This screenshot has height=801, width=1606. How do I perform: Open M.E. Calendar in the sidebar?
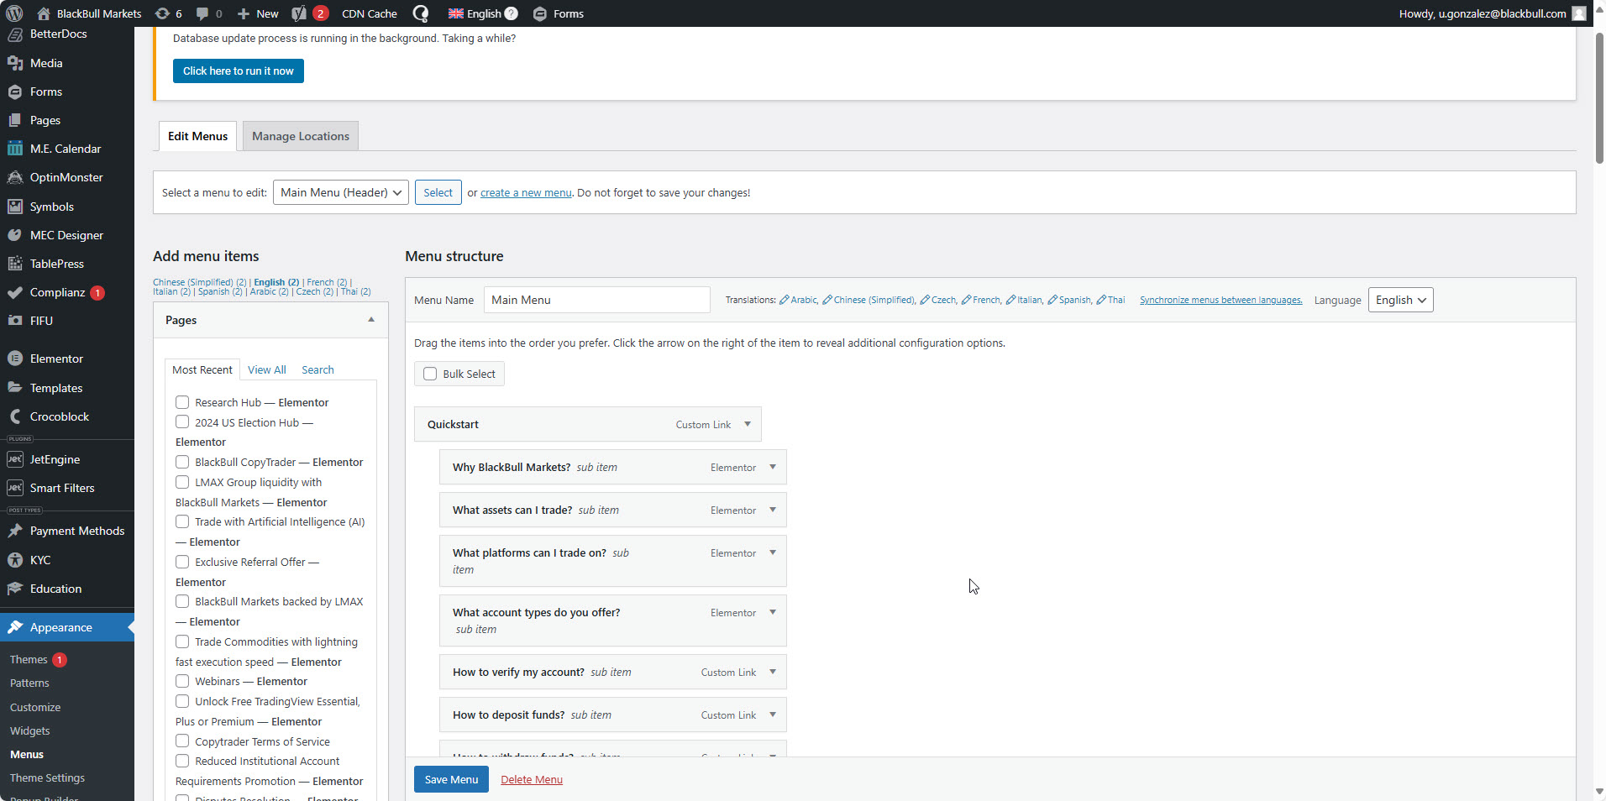pyautogui.click(x=67, y=149)
